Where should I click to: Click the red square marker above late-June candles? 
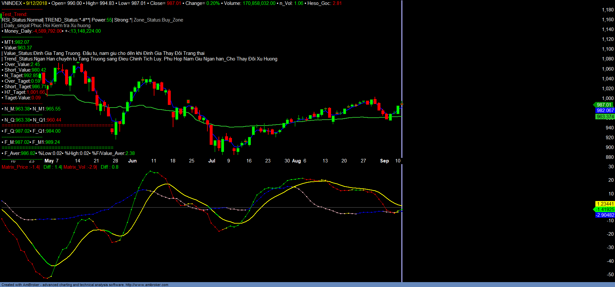click(188, 102)
